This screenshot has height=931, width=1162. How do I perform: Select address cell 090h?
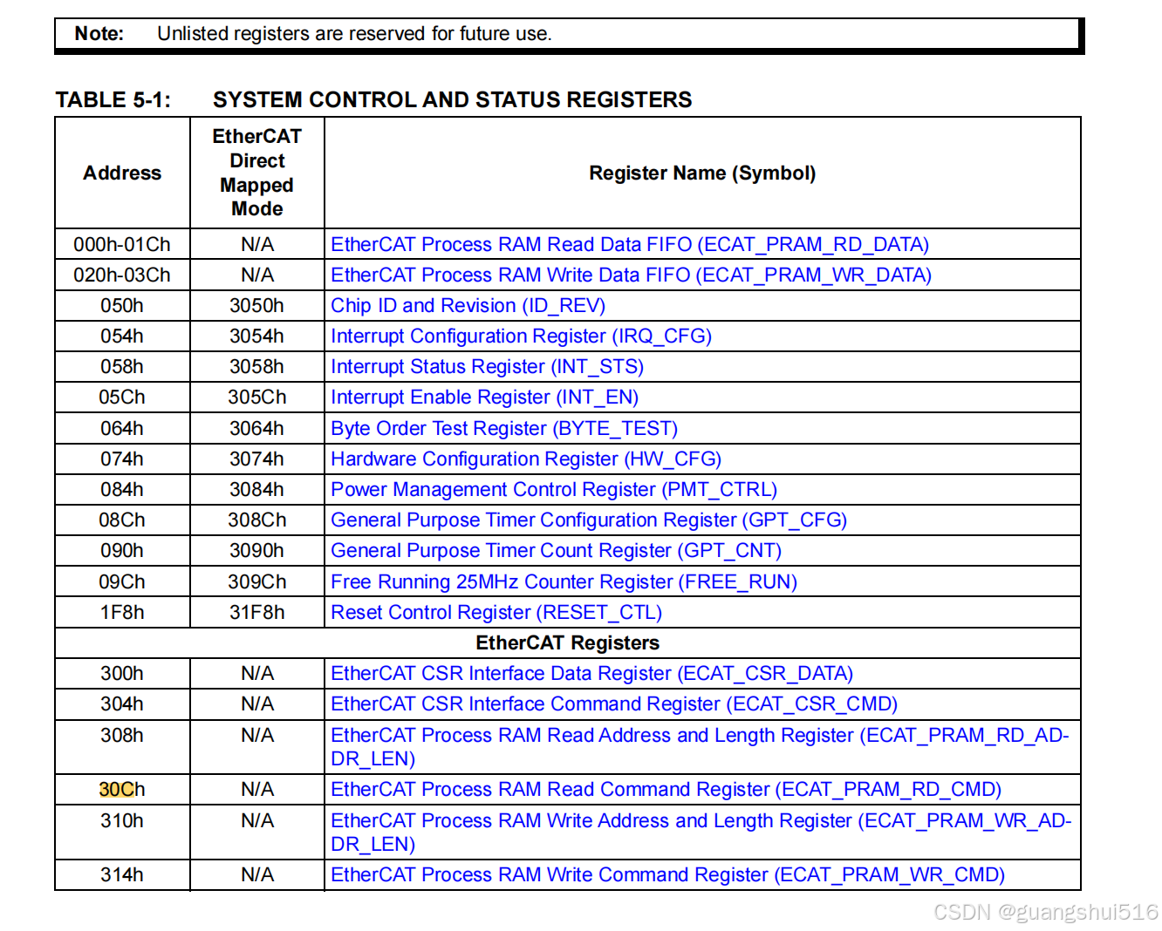[x=122, y=550]
